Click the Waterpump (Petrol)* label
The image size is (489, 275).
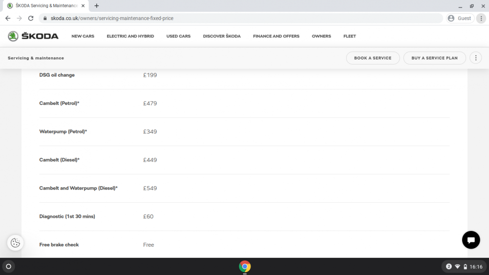(x=63, y=132)
